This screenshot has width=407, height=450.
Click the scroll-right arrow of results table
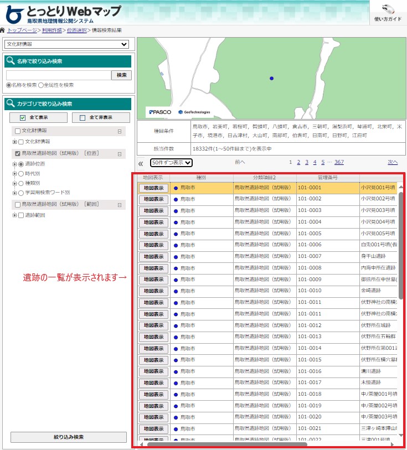(393, 444)
